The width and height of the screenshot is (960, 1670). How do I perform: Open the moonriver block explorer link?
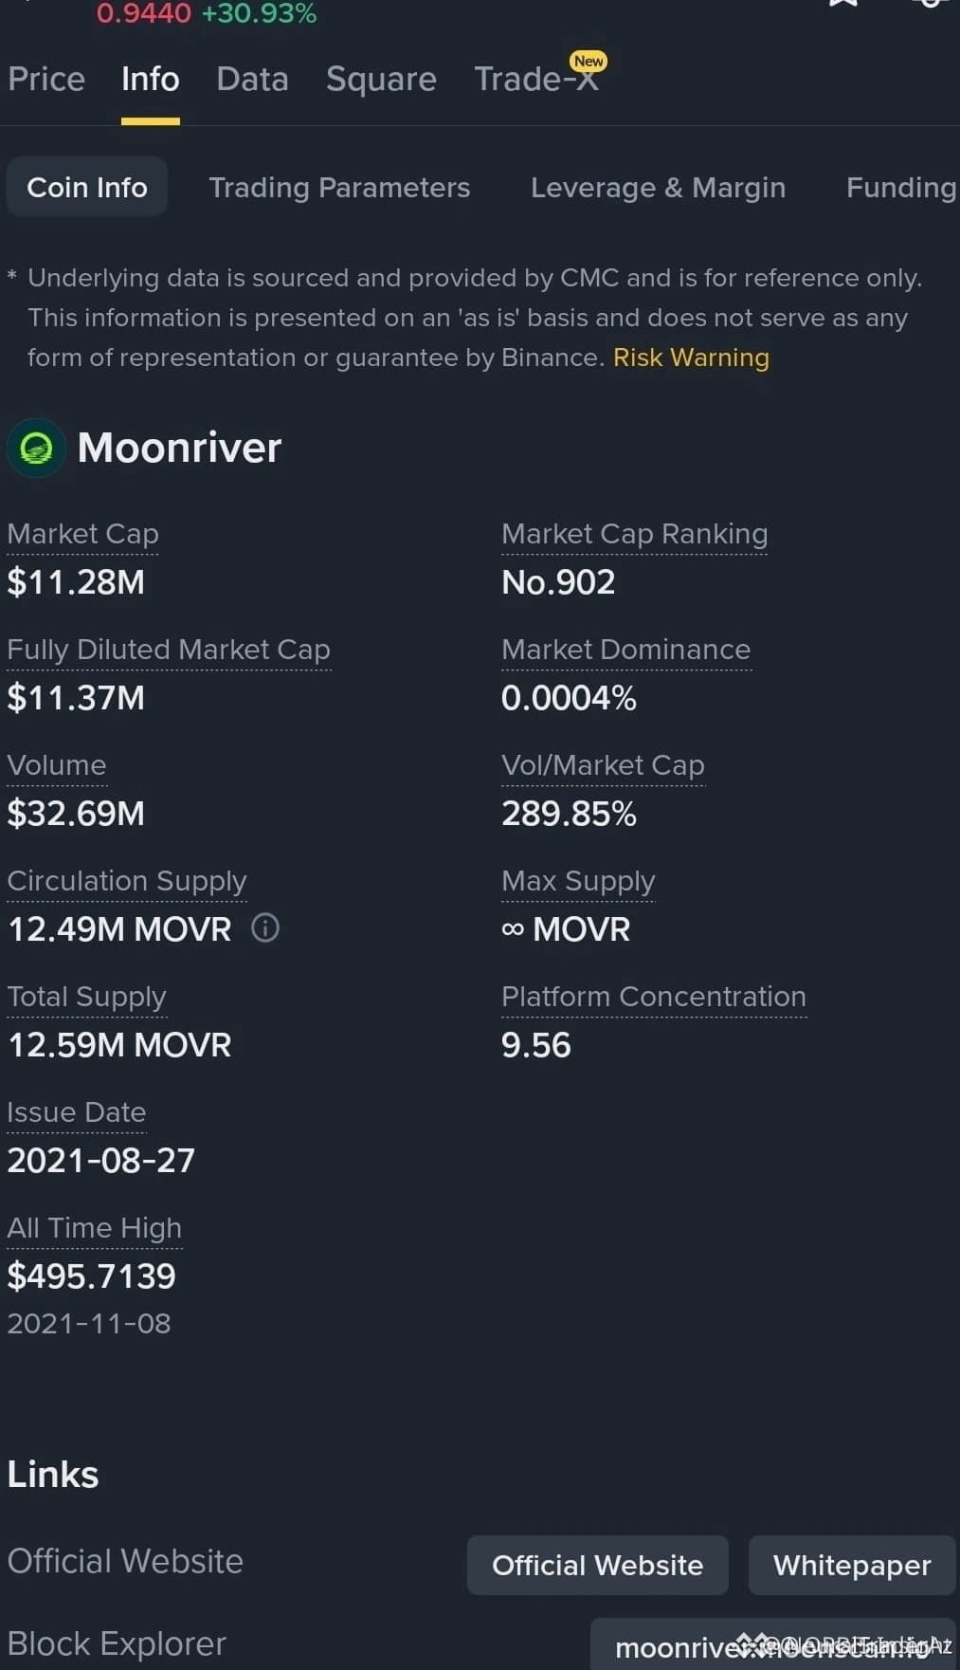pos(773,1645)
